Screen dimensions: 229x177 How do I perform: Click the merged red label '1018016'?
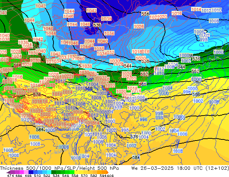(x=141, y=52)
